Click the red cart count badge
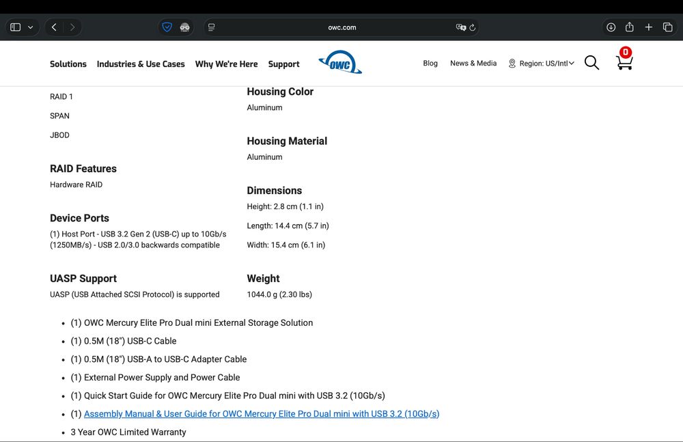Screen dimensions: 683x442 click(626, 53)
